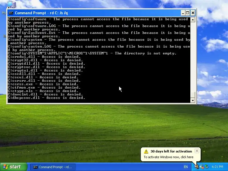Screen dimensions: 228x171
Task: Click the 'To activate Windows now, click here' text
Action: tap(168, 157)
